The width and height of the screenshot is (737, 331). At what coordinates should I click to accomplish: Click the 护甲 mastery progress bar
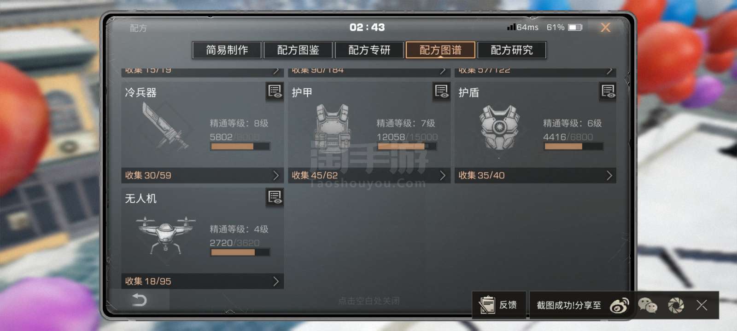pos(407,147)
